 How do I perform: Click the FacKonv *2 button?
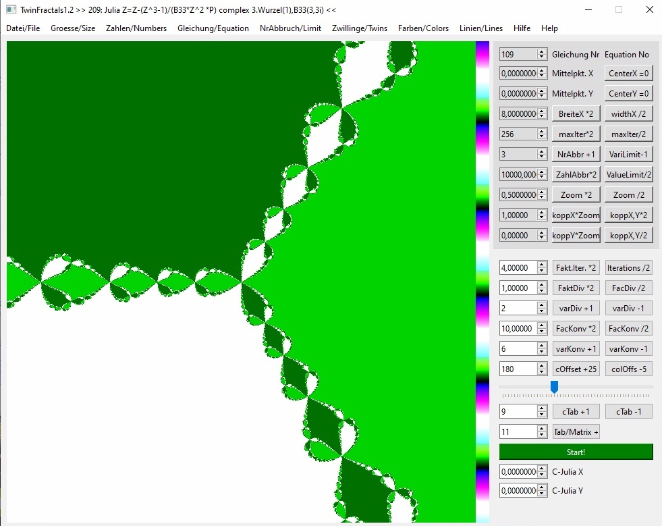coord(576,329)
